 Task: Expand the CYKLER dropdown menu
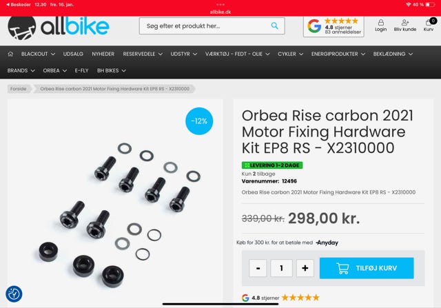tap(290, 54)
